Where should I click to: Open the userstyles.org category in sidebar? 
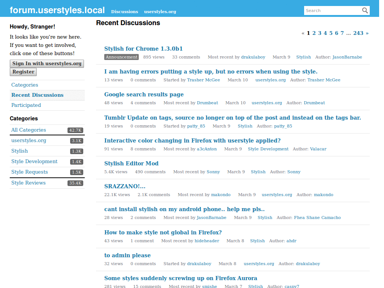click(x=28, y=141)
